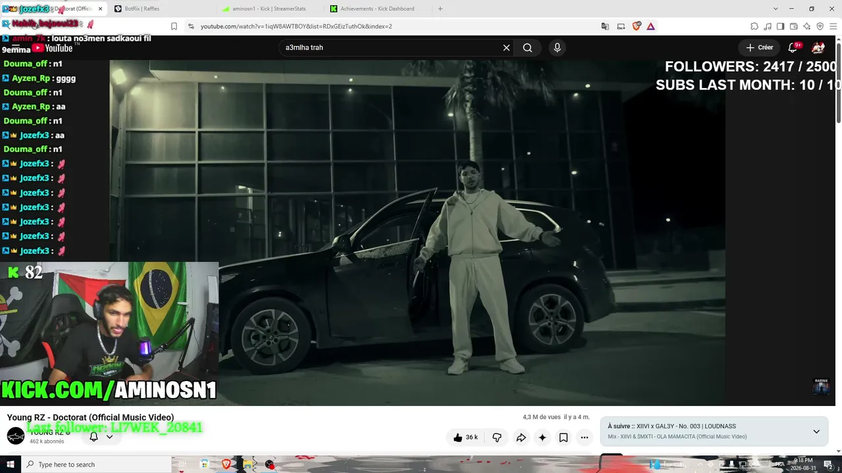This screenshot has height=473, width=842.
Task: Click the playing music video frame
Action: point(418,233)
